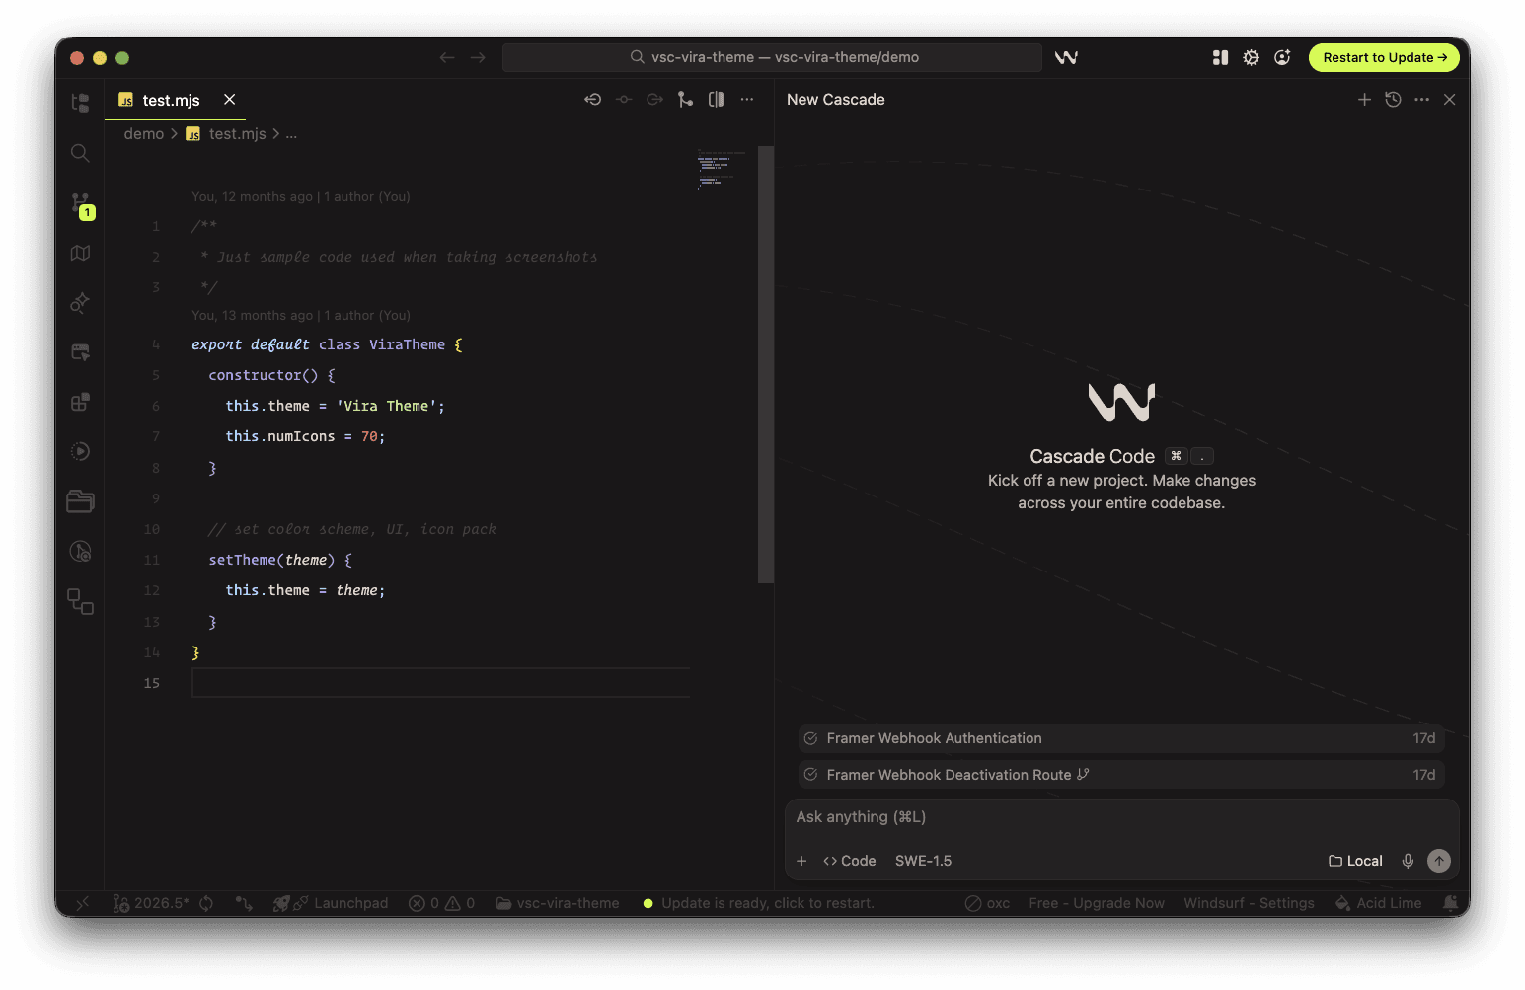The image size is (1525, 990).
Task: Click the oxc status bar item
Action: point(987,903)
